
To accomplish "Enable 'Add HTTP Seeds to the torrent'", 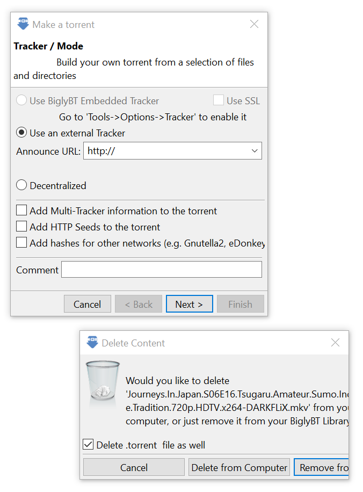I will pos(21,226).
